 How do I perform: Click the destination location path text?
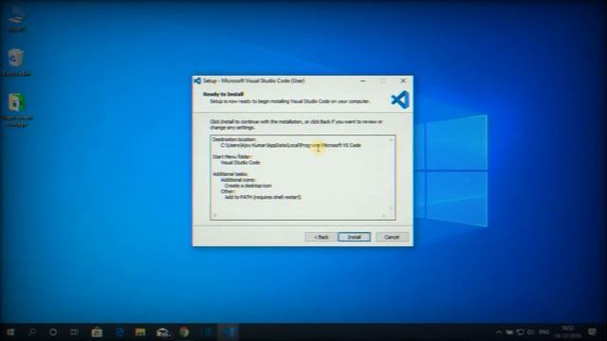[x=291, y=145]
